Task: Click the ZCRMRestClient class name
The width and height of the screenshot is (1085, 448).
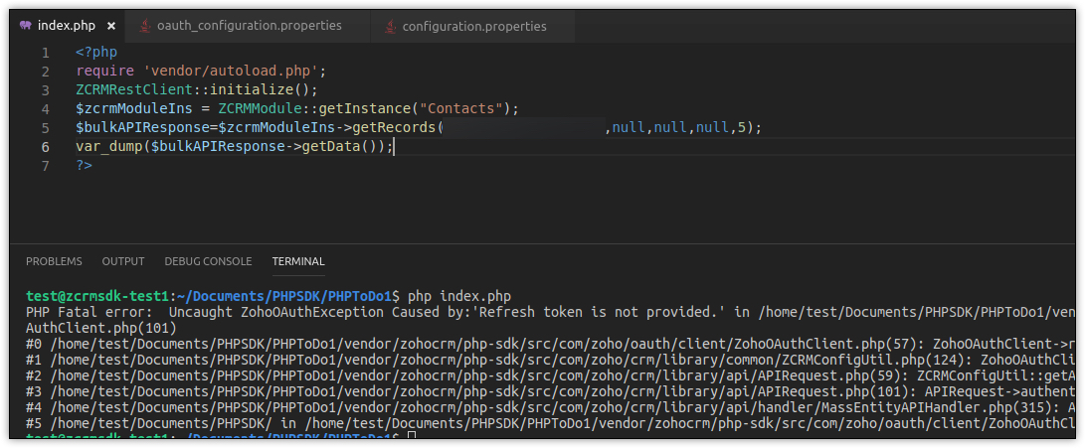Action: click(x=134, y=89)
